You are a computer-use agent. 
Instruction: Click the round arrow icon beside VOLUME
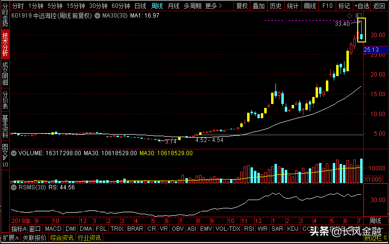14,153
